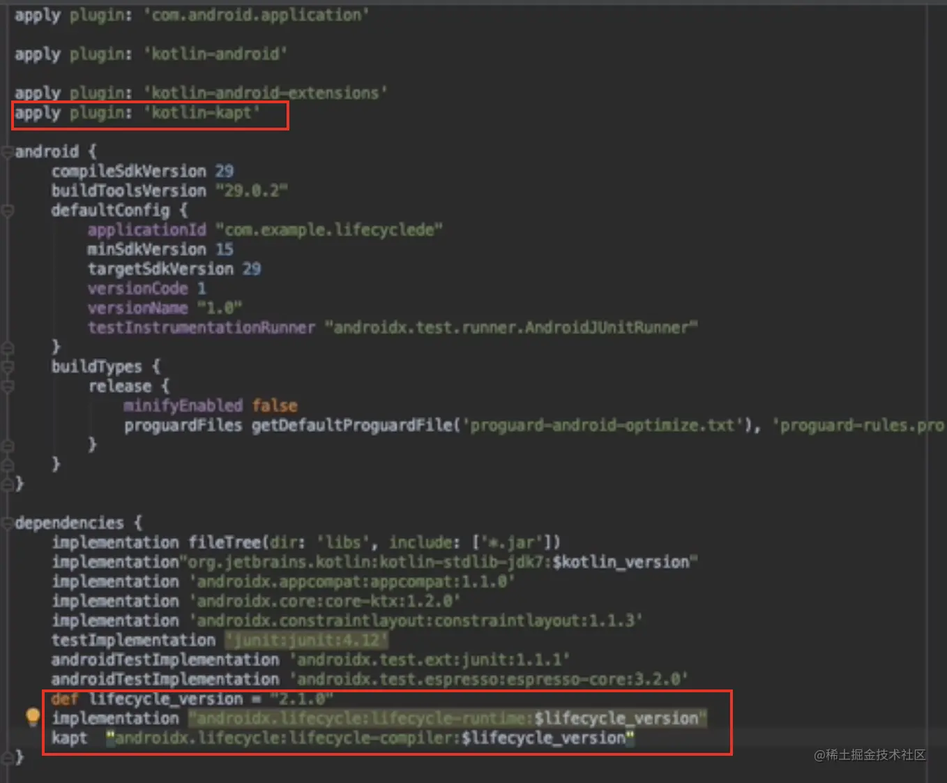This screenshot has width=947, height=783.
Task: Click the compileSdkVersion 29 line
Action: pos(142,171)
